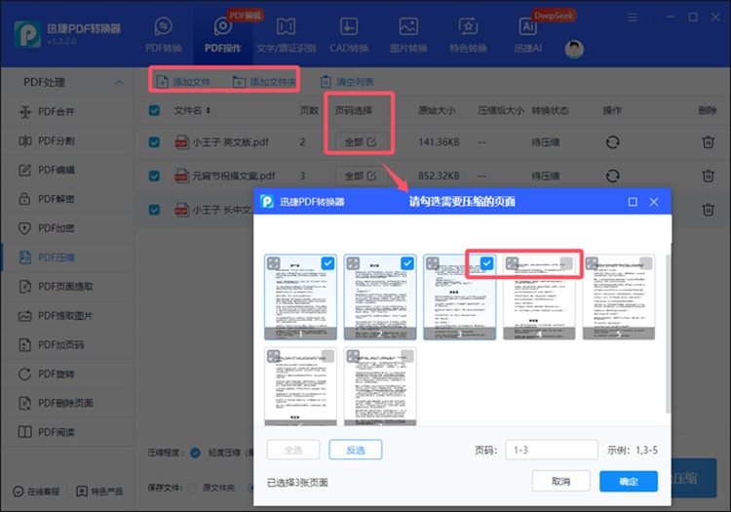
Task: Open the CAD转换 tab
Action: (x=349, y=35)
